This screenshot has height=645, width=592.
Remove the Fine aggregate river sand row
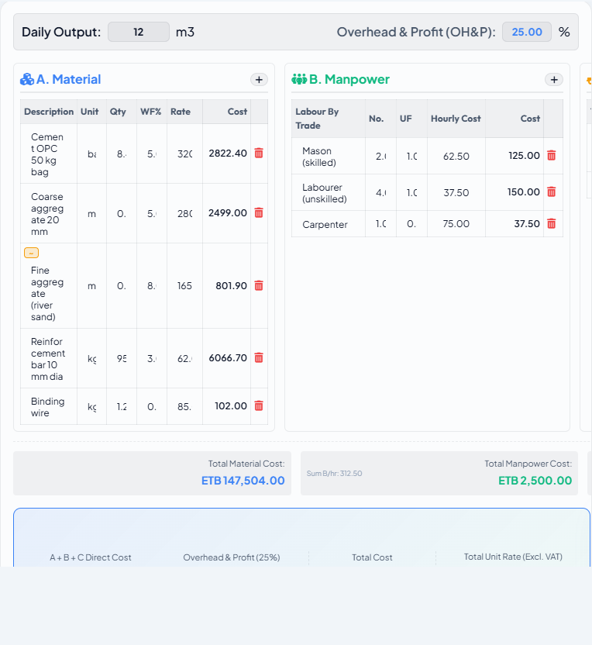[259, 285]
